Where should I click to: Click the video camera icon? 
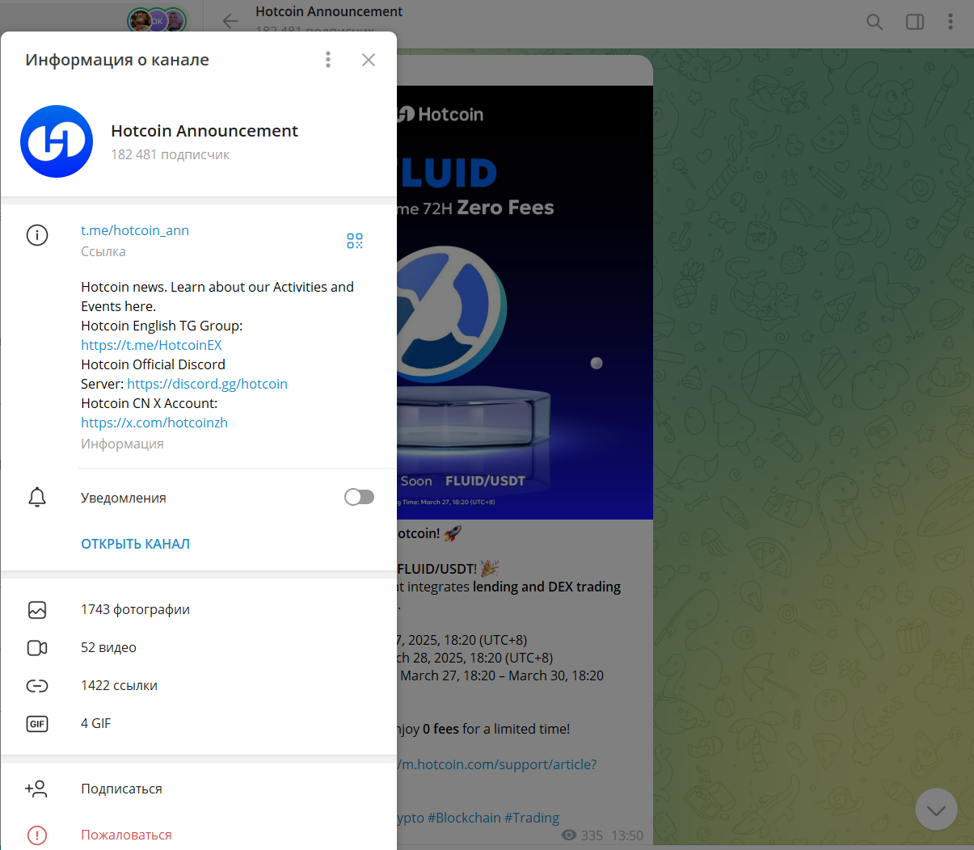(37, 648)
